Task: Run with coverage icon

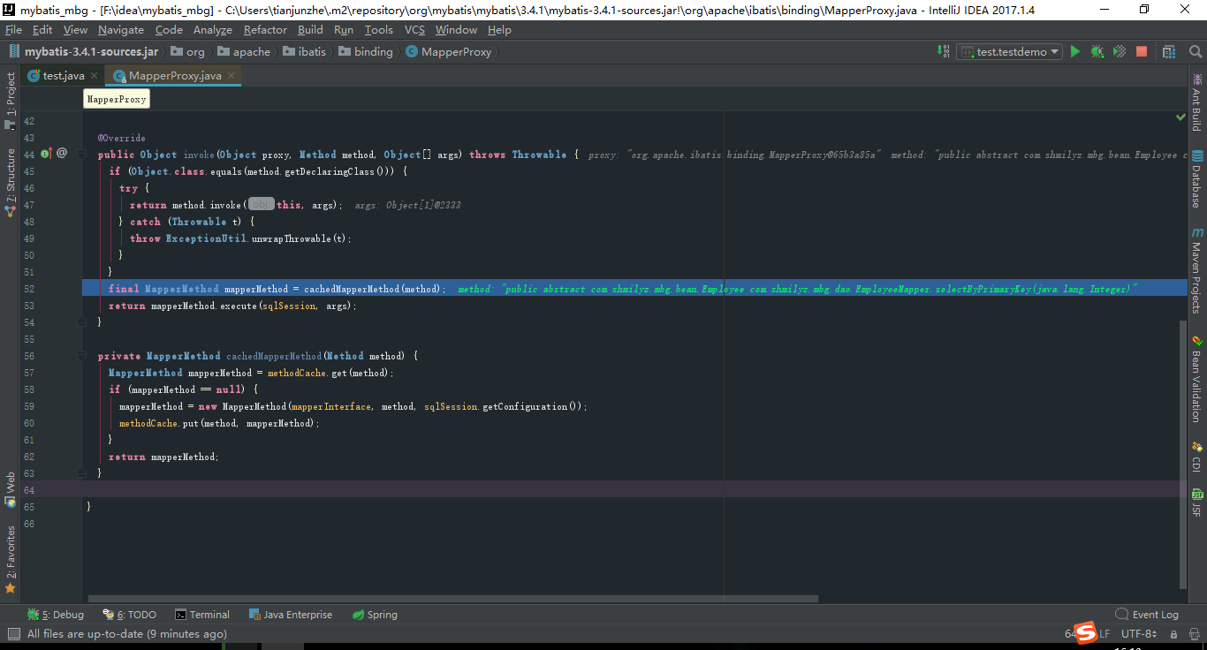Action: pos(1119,51)
